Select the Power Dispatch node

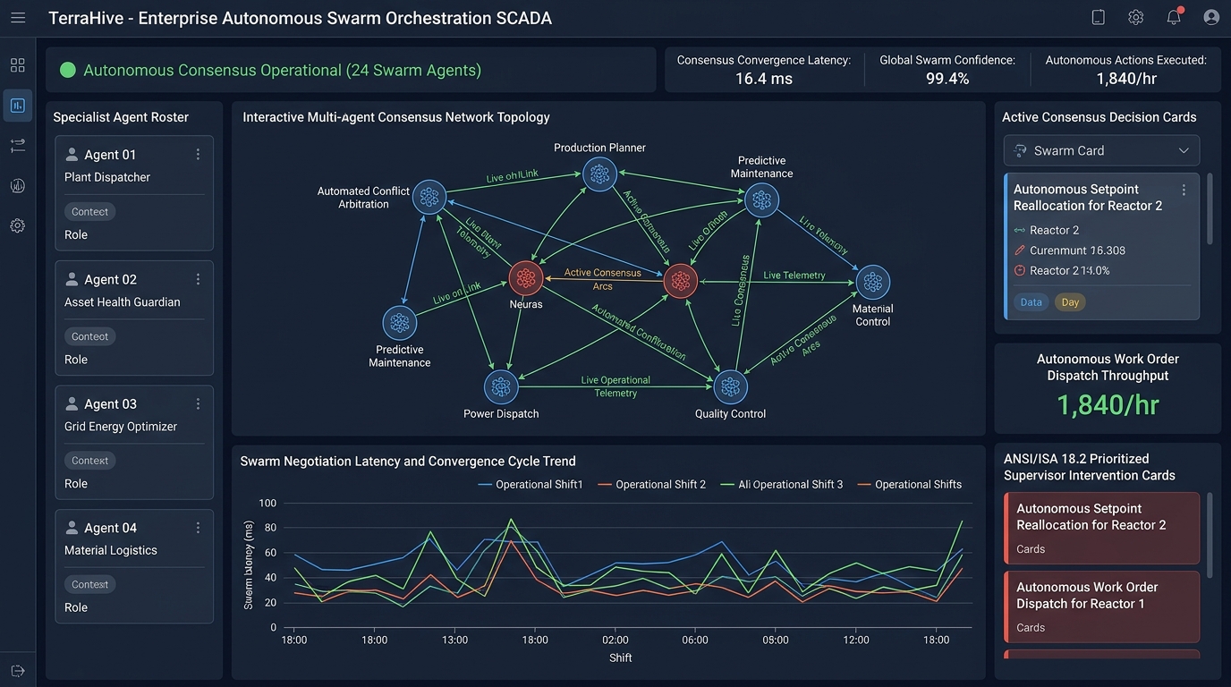click(x=501, y=387)
